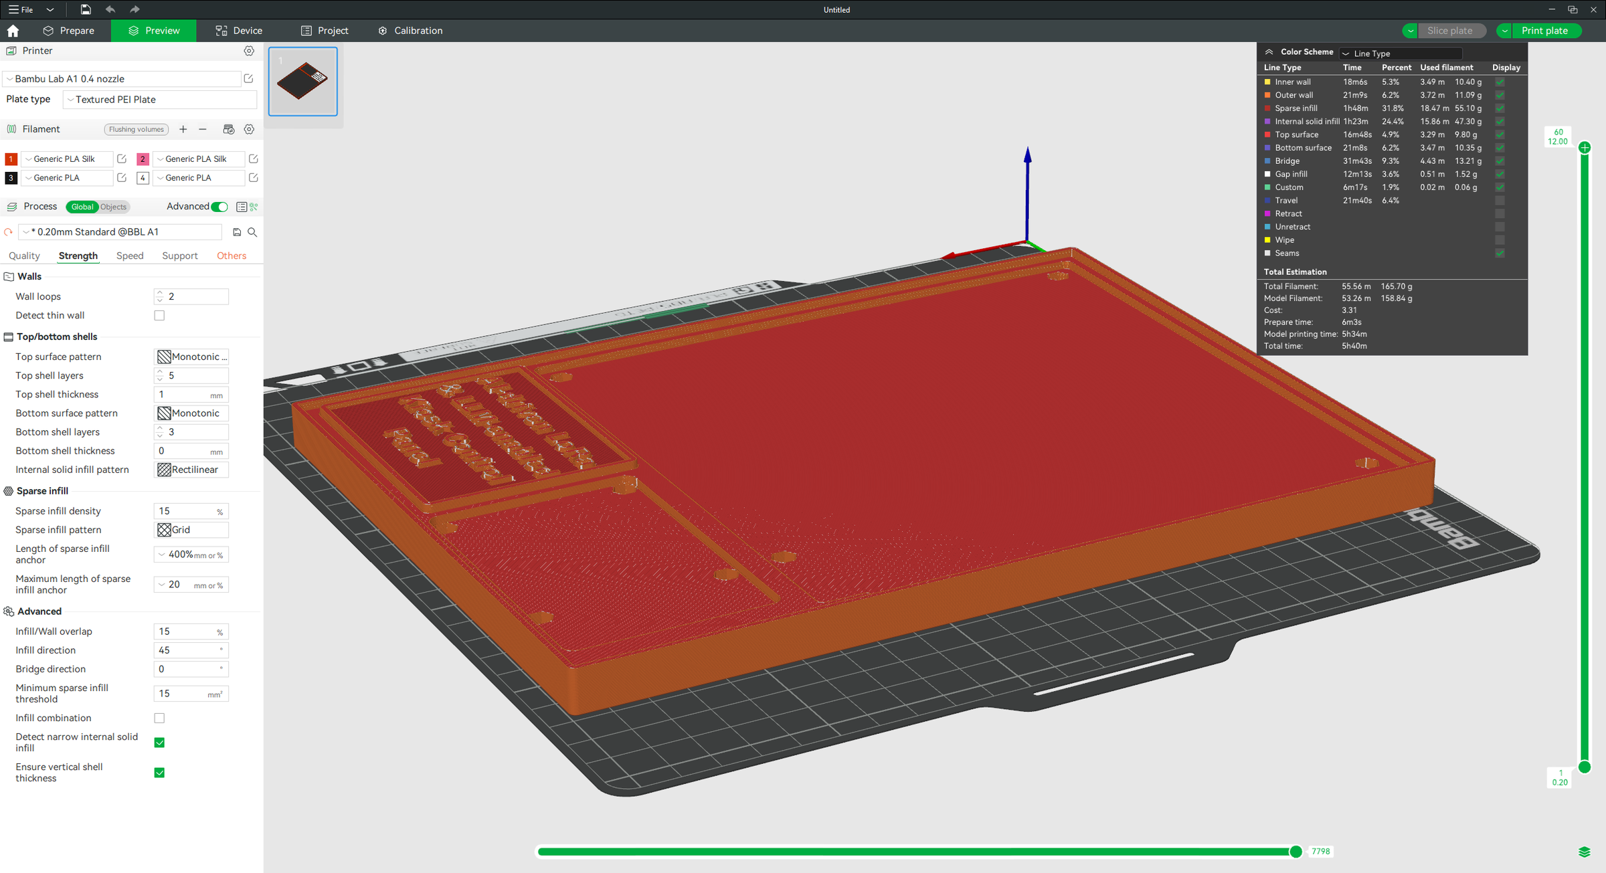The width and height of the screenshot is (1606, 873).
Task: Remove a filament with the minus icon
Action: pyautogui.click(x=203, y=129)
